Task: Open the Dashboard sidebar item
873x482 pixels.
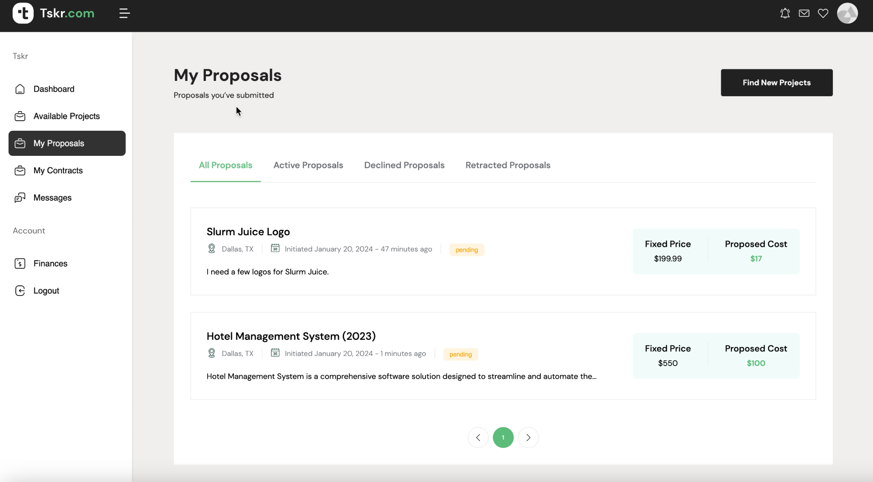Action: point(54,89)
